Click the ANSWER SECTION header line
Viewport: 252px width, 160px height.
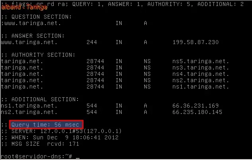click(33, 36)
